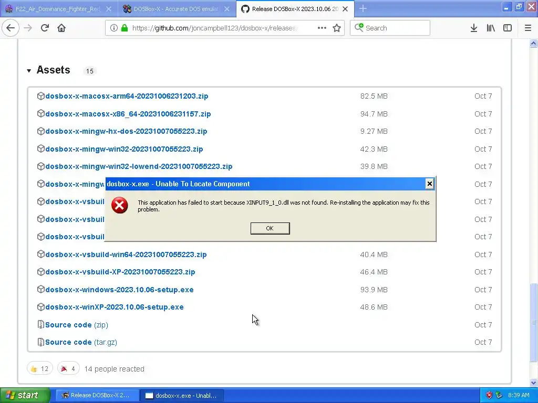Open a new browser tab
The height and width of the screenshot is (403, 538).
[363, 8]
